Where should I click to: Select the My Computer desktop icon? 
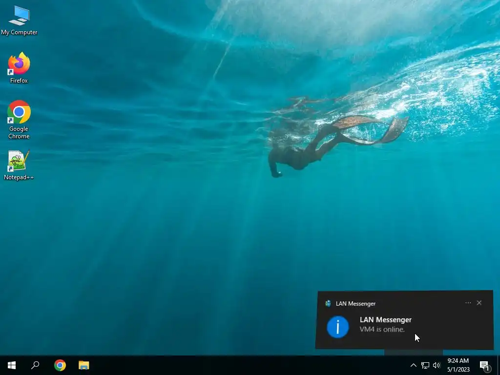point(19,21)
